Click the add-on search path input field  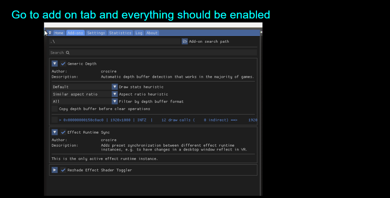[115, 42]
